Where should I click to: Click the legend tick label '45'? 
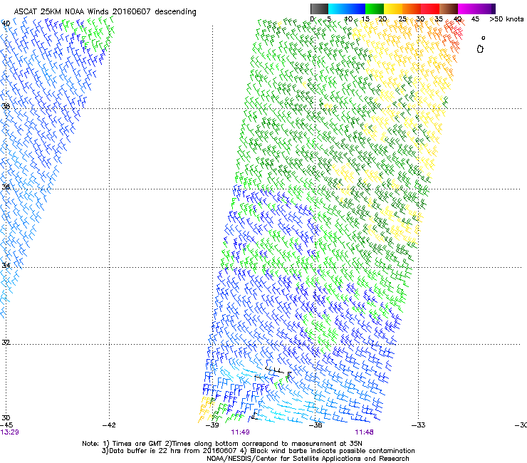(475, 19)
